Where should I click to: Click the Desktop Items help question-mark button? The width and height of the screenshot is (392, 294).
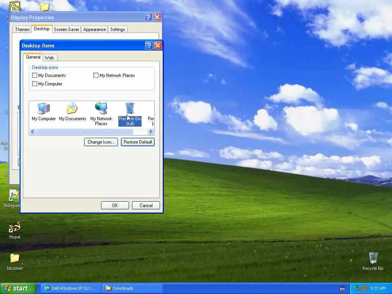149,46
